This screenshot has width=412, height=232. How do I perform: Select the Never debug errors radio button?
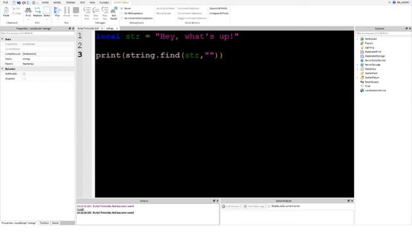click(x=122, y=8)
